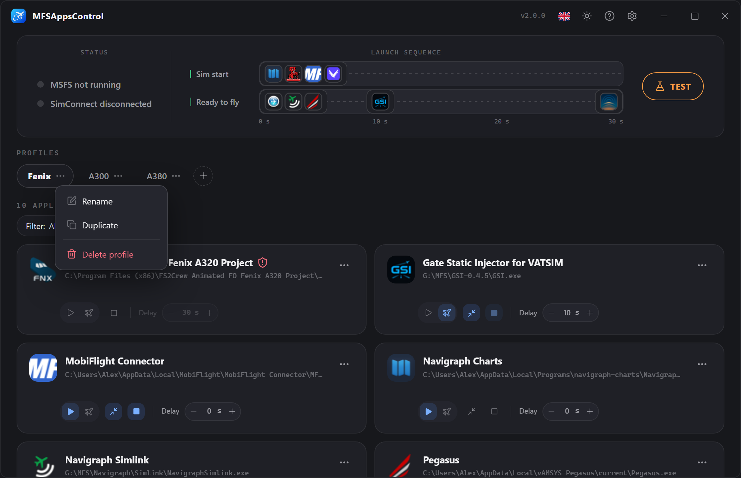
Task: Change language using the UK flag icon
Action: pos(564,16)
